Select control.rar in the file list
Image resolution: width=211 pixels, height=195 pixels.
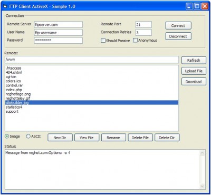pyautogui.click(x=92, y=85)
